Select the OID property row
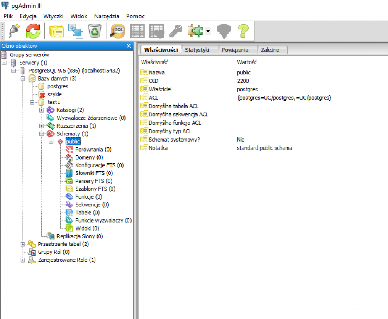The image size is (388, 319). tap(264, 81)
